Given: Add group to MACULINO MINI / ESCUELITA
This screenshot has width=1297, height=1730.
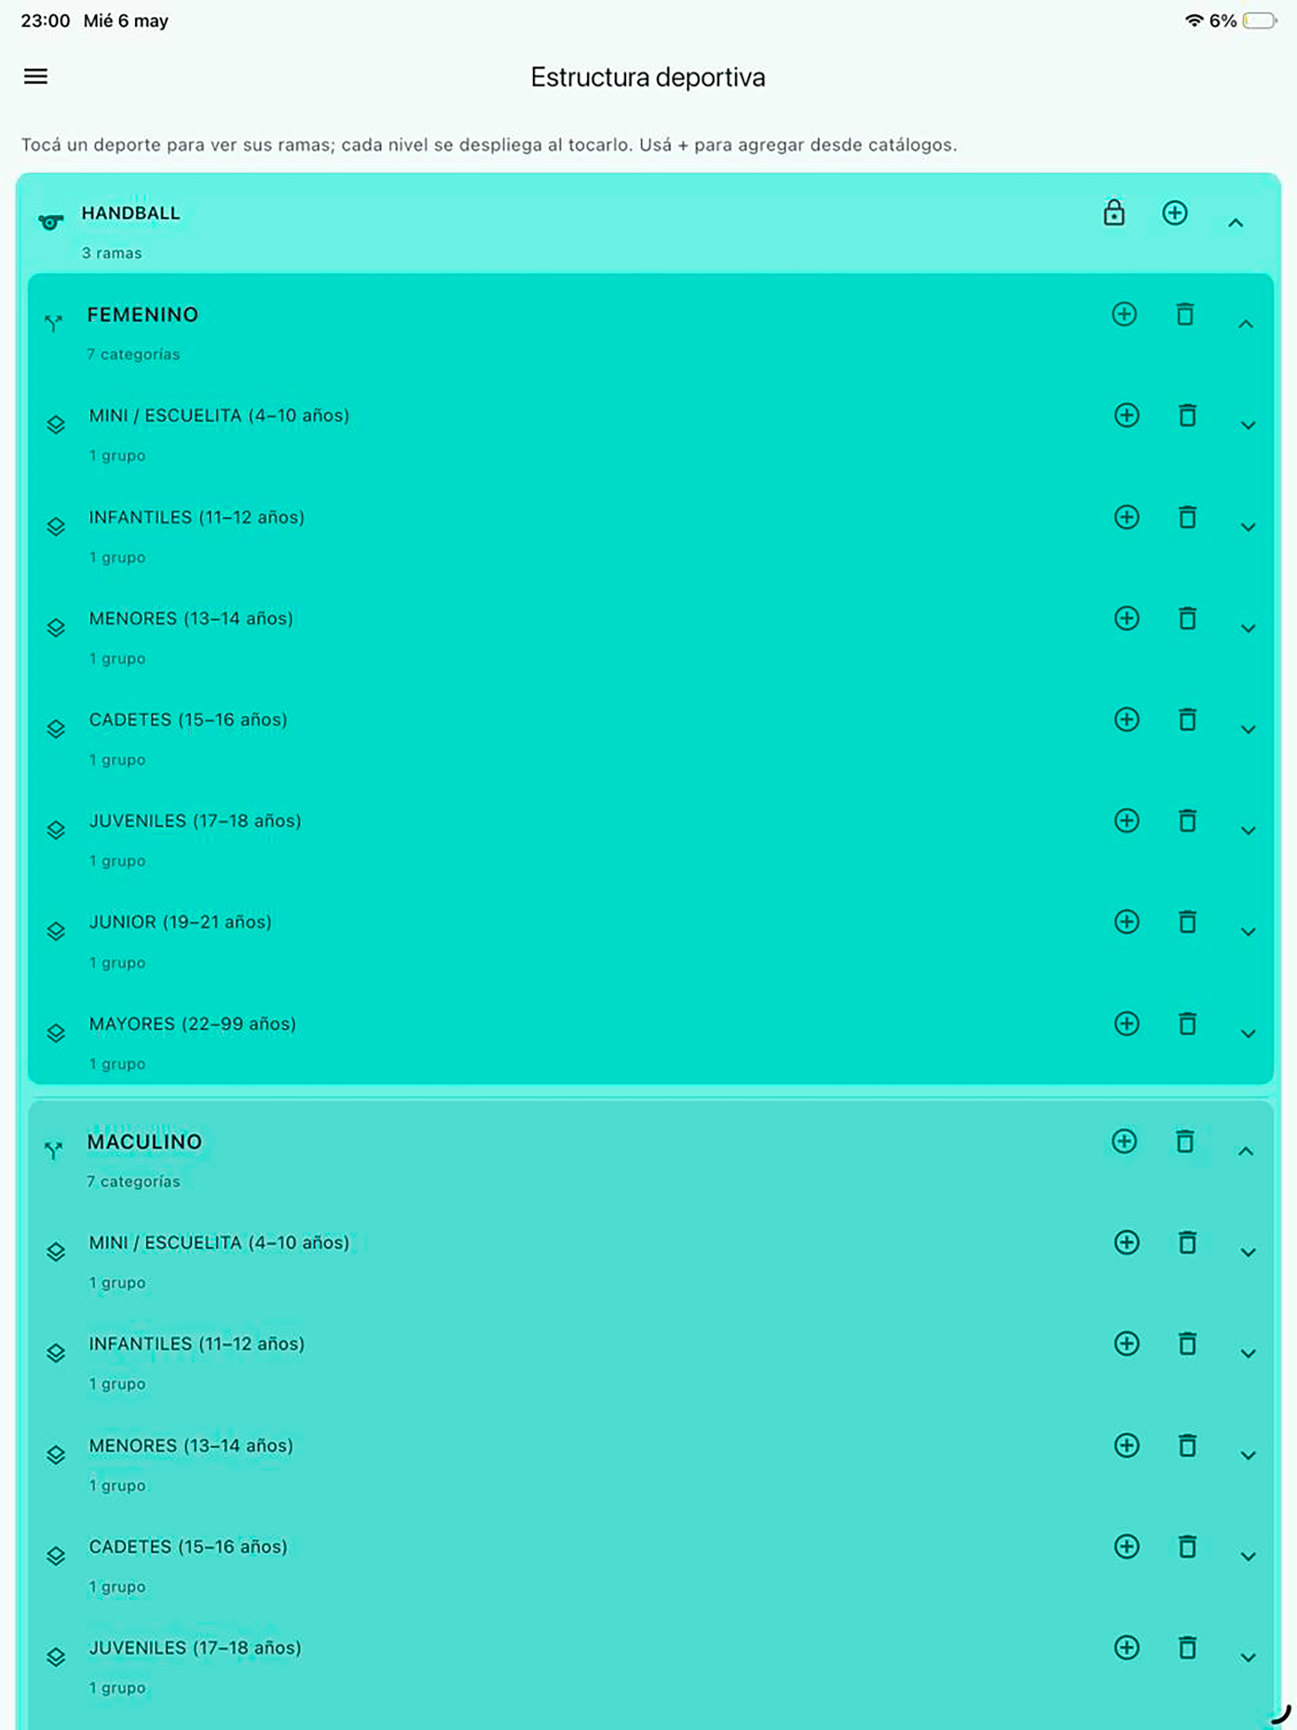Looking at the screenshot, I should click(1127, 1243).
